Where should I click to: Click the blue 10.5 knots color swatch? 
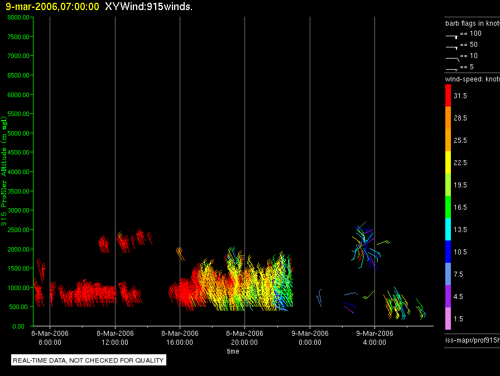click(x=448, y=252)
